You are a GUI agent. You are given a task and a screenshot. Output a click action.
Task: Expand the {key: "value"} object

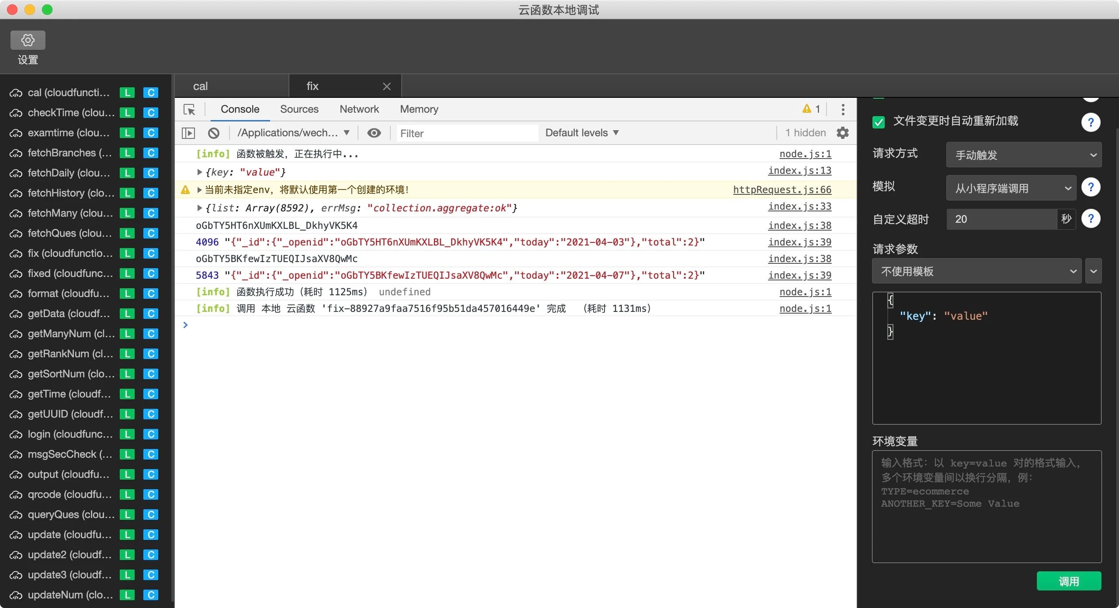pyautogui.click(x=199, y=172)
